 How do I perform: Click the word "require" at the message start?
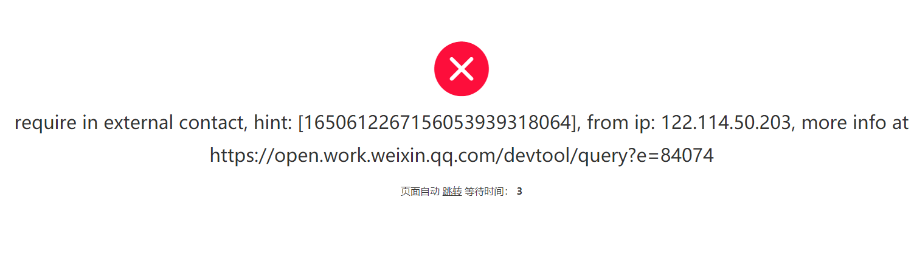tap(46, 123)
